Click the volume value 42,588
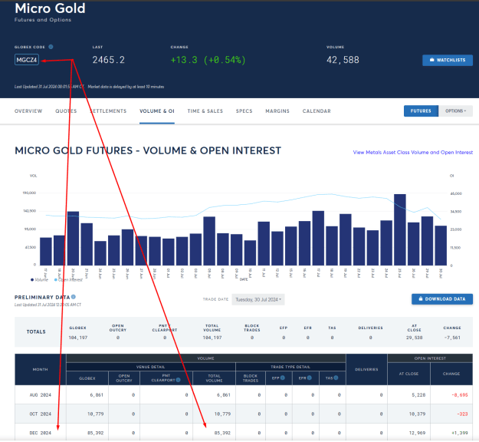 (343, 60)
